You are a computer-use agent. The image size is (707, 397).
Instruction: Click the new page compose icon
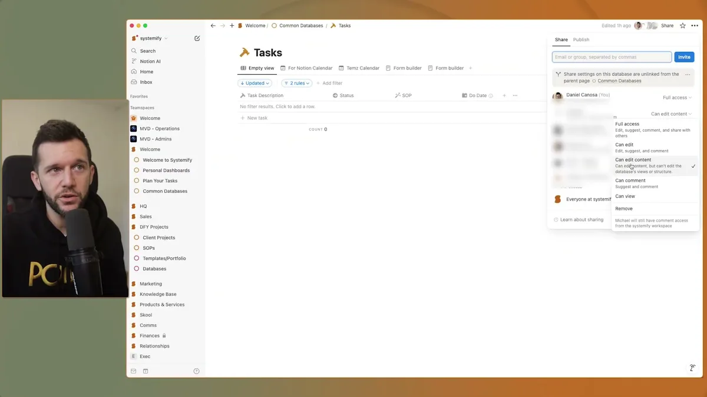pos(197,38)
